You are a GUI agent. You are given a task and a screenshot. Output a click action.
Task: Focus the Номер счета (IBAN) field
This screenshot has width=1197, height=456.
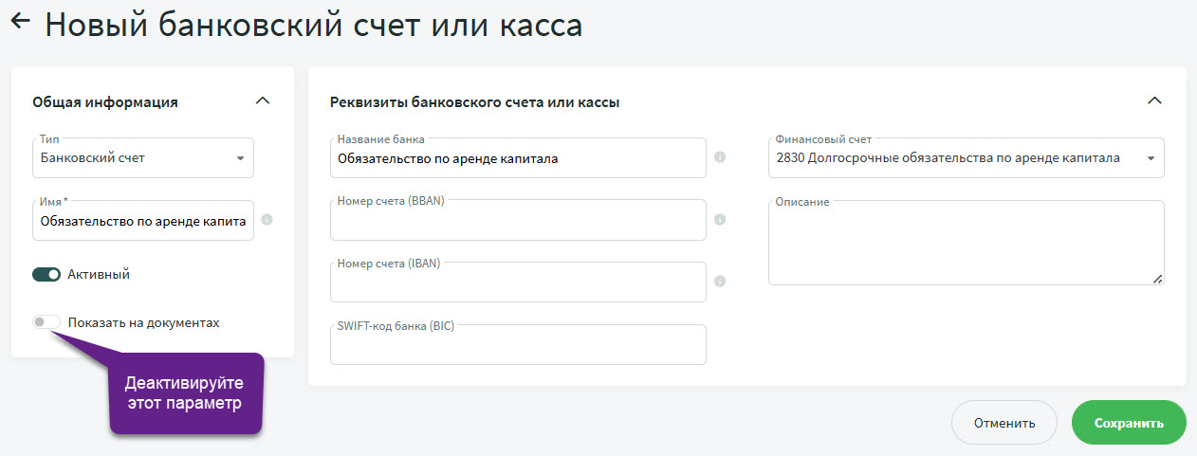(x=518, y=283)
